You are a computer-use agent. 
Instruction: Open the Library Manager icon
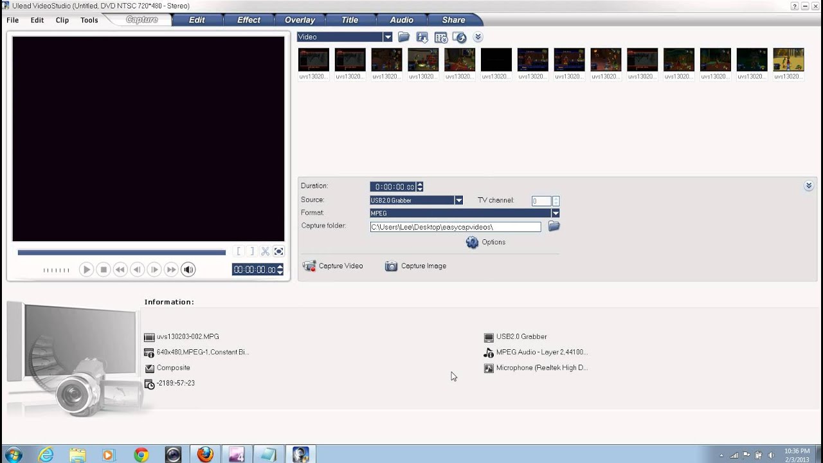pyautogui.click(x=441, y=37)
